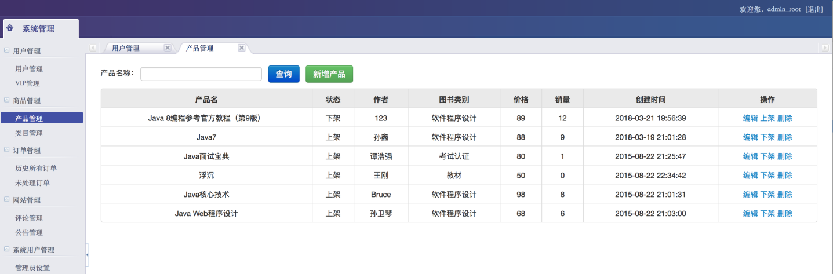Close the 用户管理 tab

pos(167,48)
